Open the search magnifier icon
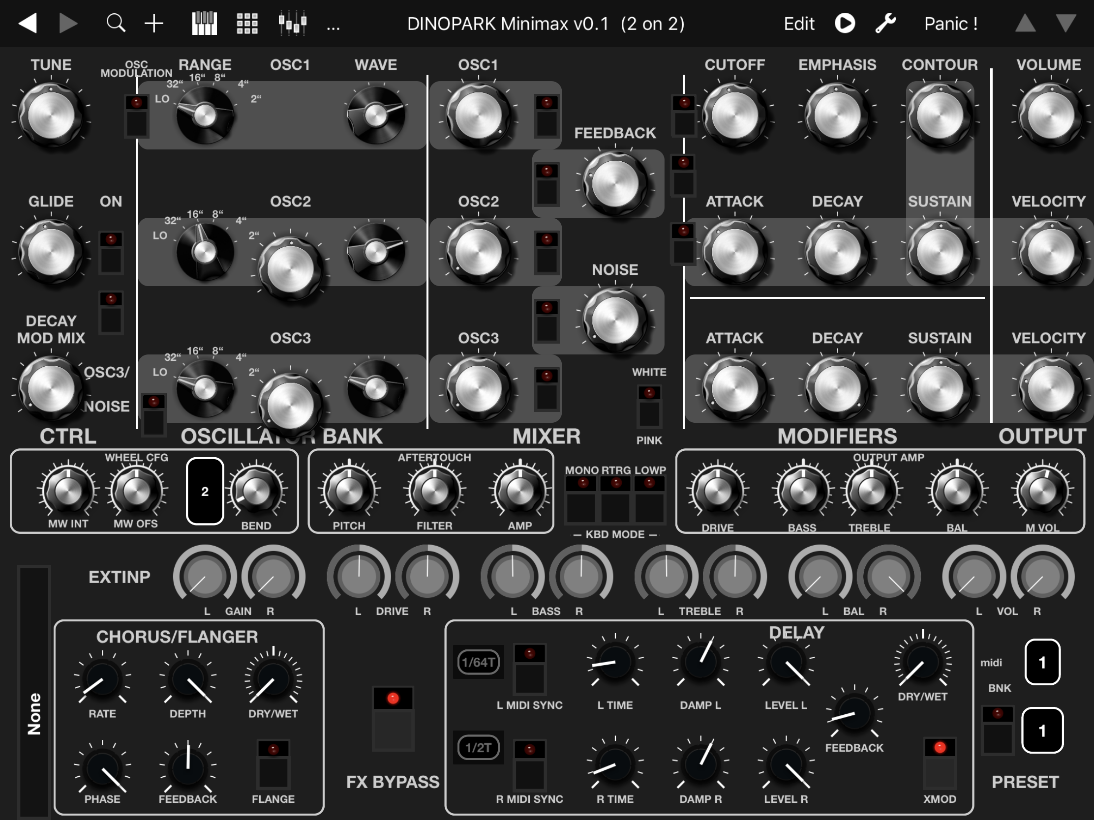Image resolution: width=1094 pixels, height=820 pixels. tap(116, 23)
